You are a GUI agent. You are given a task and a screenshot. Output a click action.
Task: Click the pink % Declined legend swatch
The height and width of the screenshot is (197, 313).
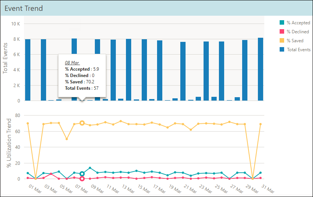282,32
